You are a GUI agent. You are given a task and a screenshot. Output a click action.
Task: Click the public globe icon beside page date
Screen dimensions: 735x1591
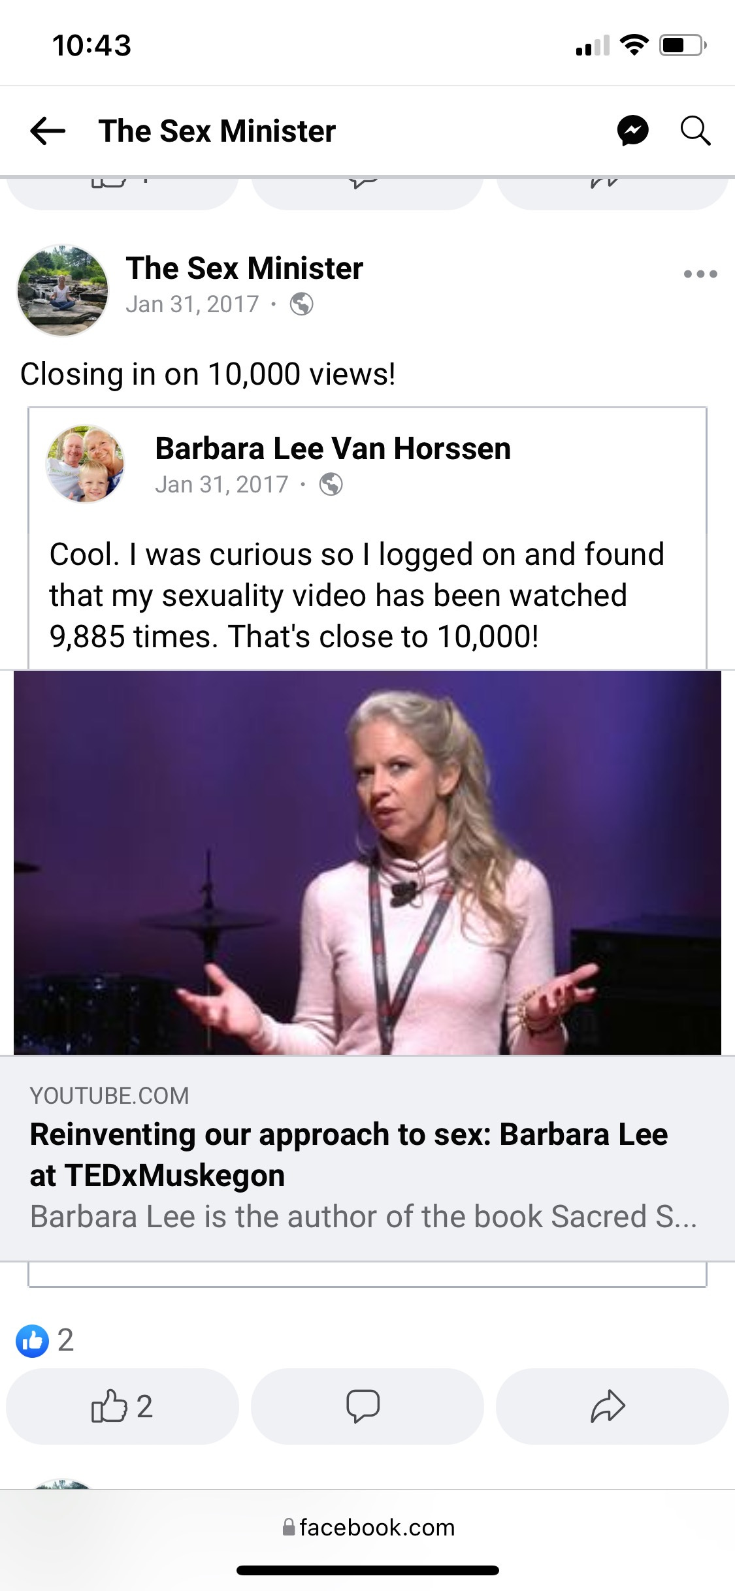point(301,304)
